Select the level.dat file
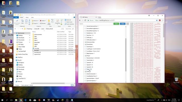Screen dimensions: 182x102 coord(36,50)
